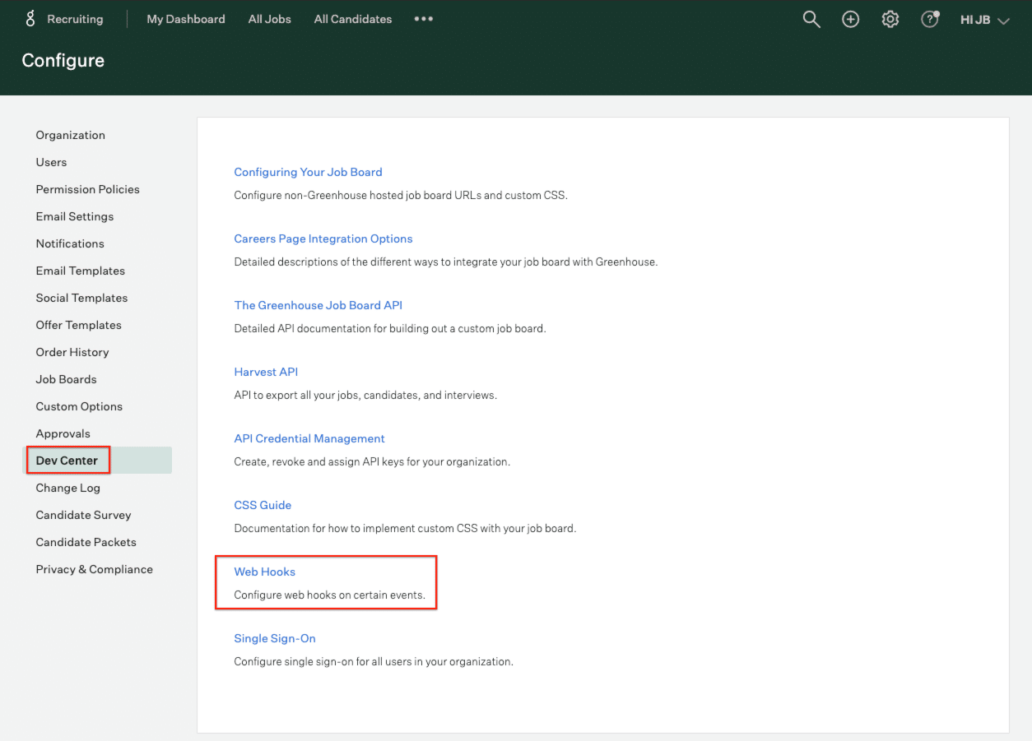Screen dimensions: 1032x741
Task: Open API Credential Management link
Action: pyautogui.click(x=309, y=438)
